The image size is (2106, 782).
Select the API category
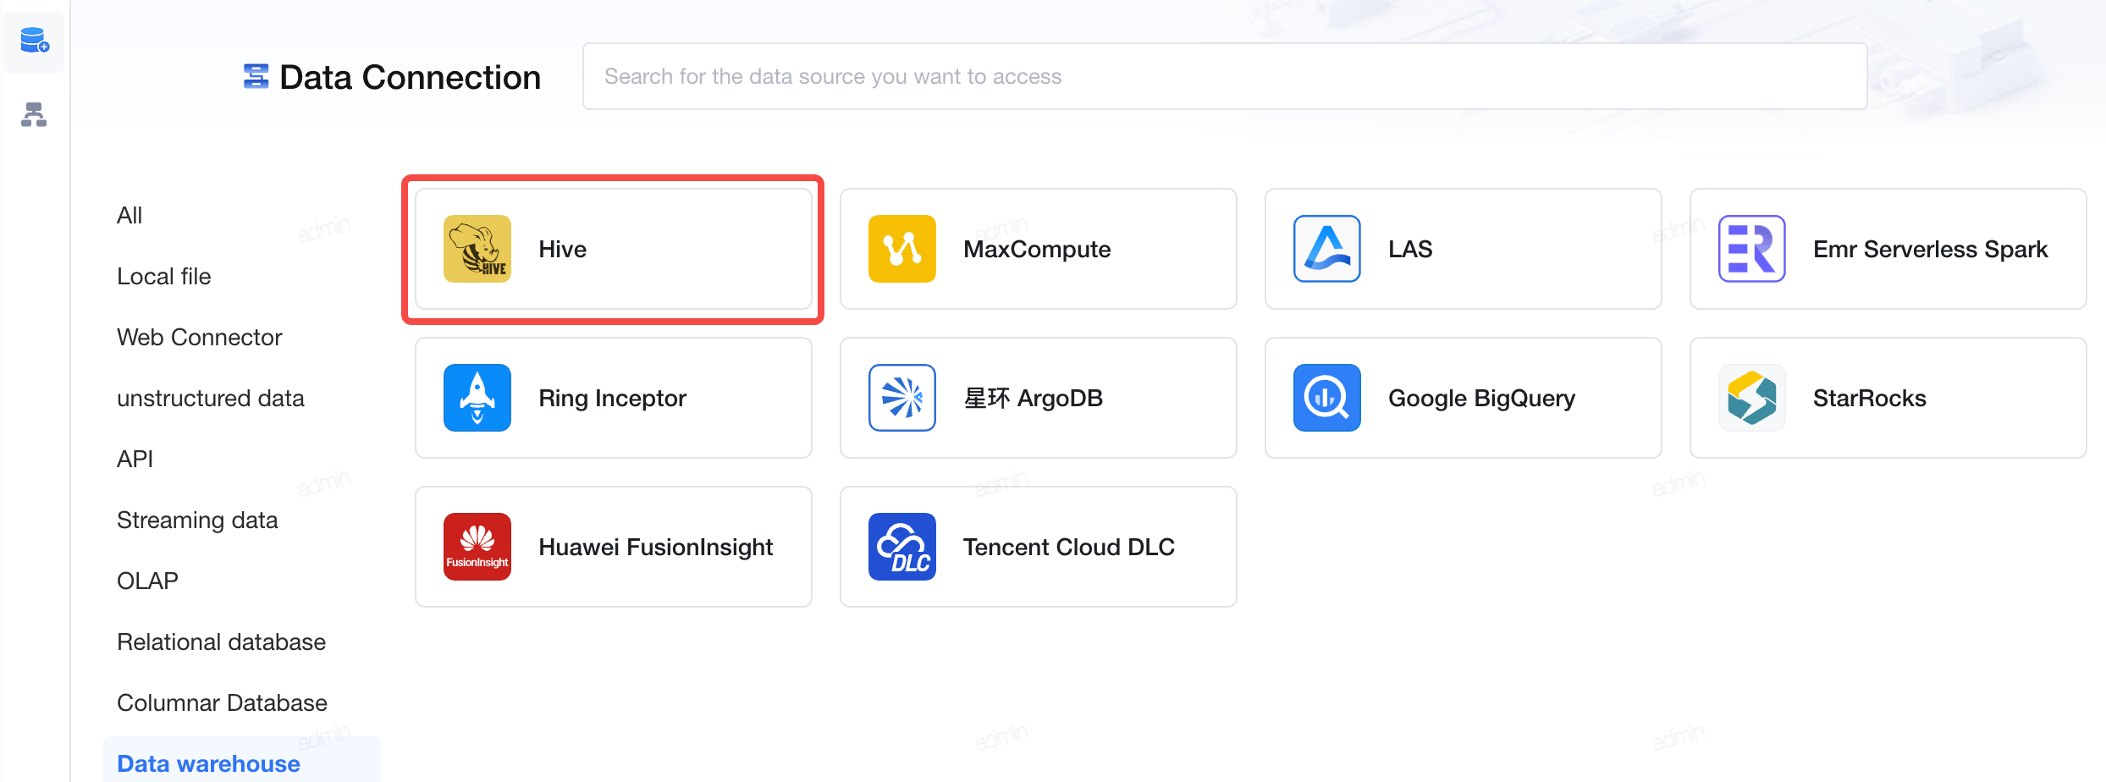click(135, 459)
